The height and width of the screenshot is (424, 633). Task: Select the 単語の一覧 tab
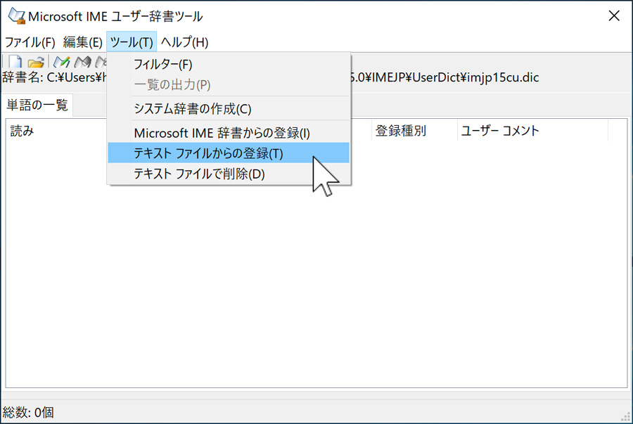(x=37, y=105)
